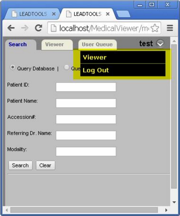Click the horizontal scrollbar right arrow
This screenshot has width=180, height=216.
point(166,210)
